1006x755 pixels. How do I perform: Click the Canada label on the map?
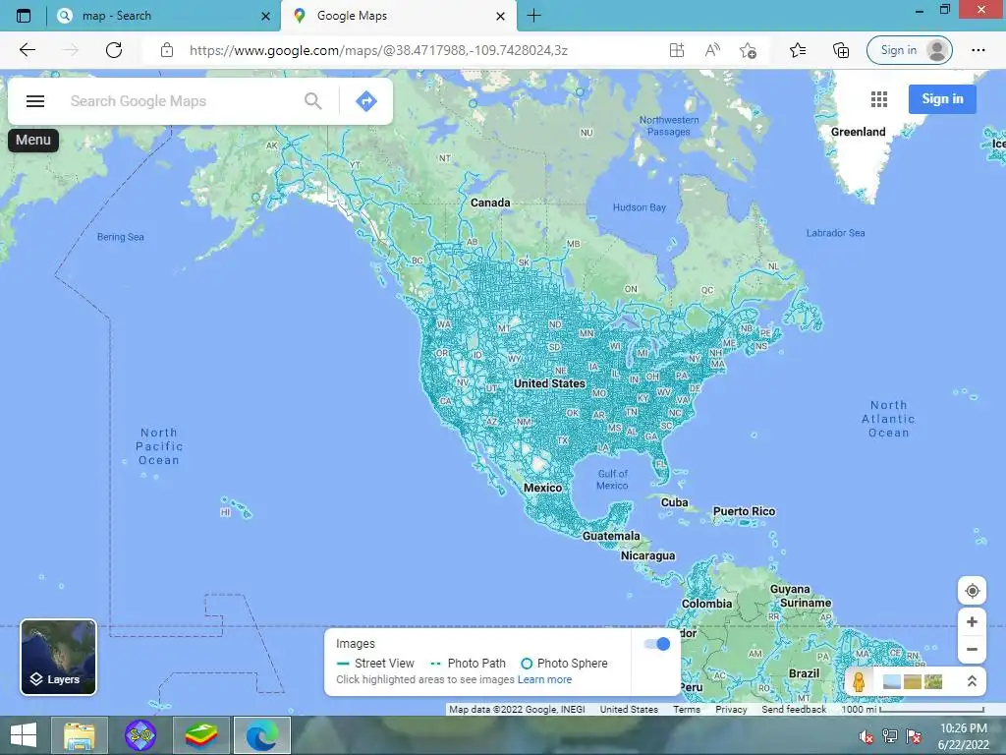pos(490,203)
